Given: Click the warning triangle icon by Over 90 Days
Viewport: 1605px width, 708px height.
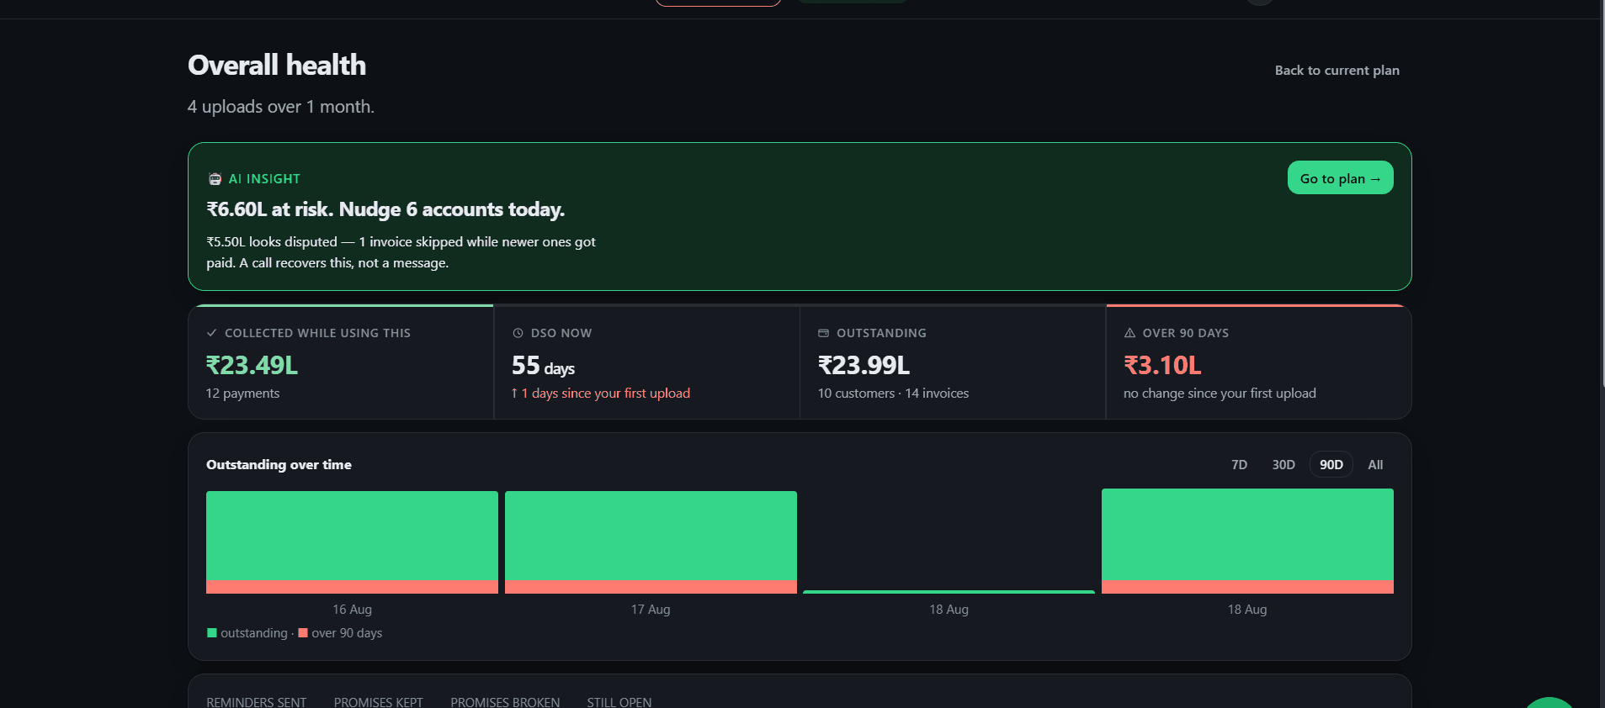Looking at the screenshot, I should coord(1129,333).
